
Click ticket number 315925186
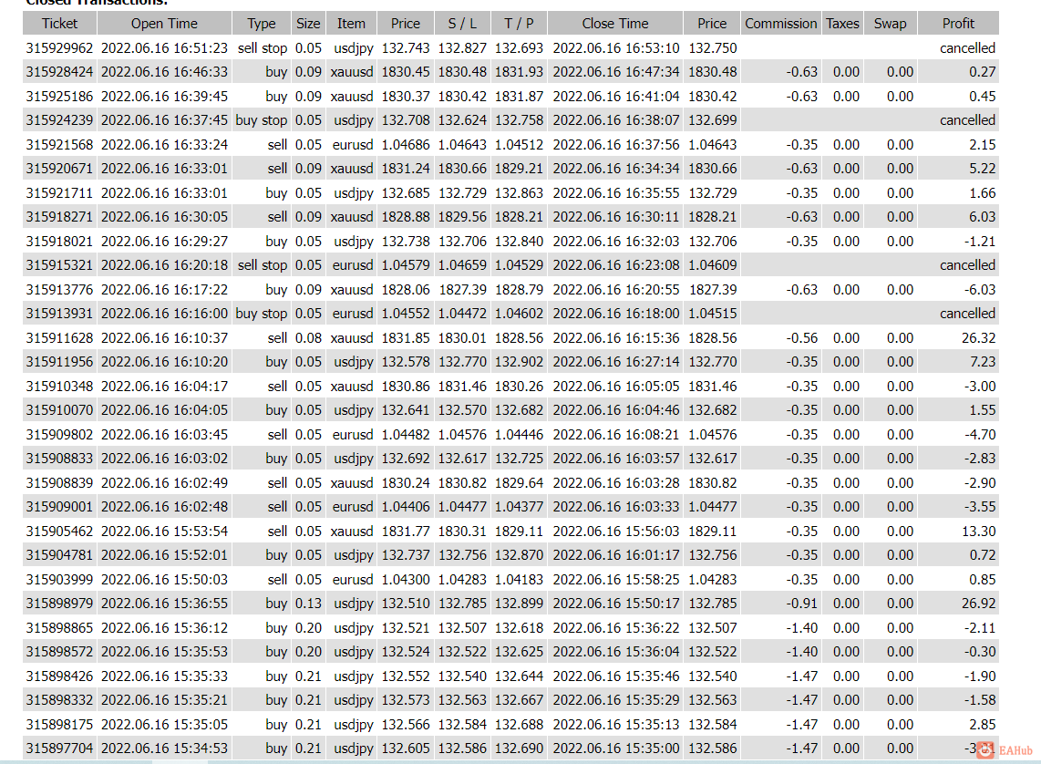pos(60,97)
